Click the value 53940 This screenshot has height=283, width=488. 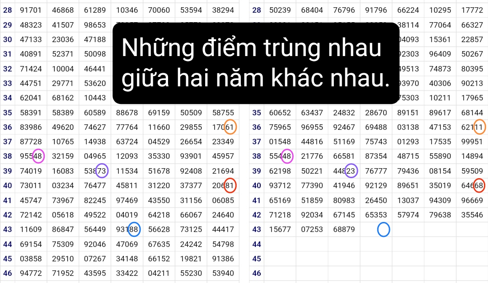[x=223, y=273]
